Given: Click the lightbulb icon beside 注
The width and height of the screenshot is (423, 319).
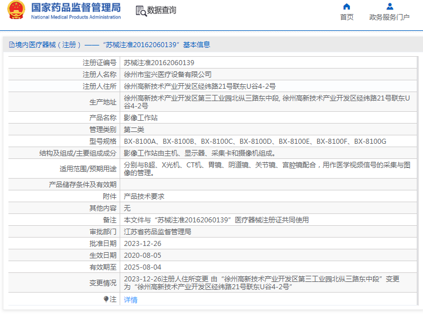Looking at the screenshot, I should (106, 299).
